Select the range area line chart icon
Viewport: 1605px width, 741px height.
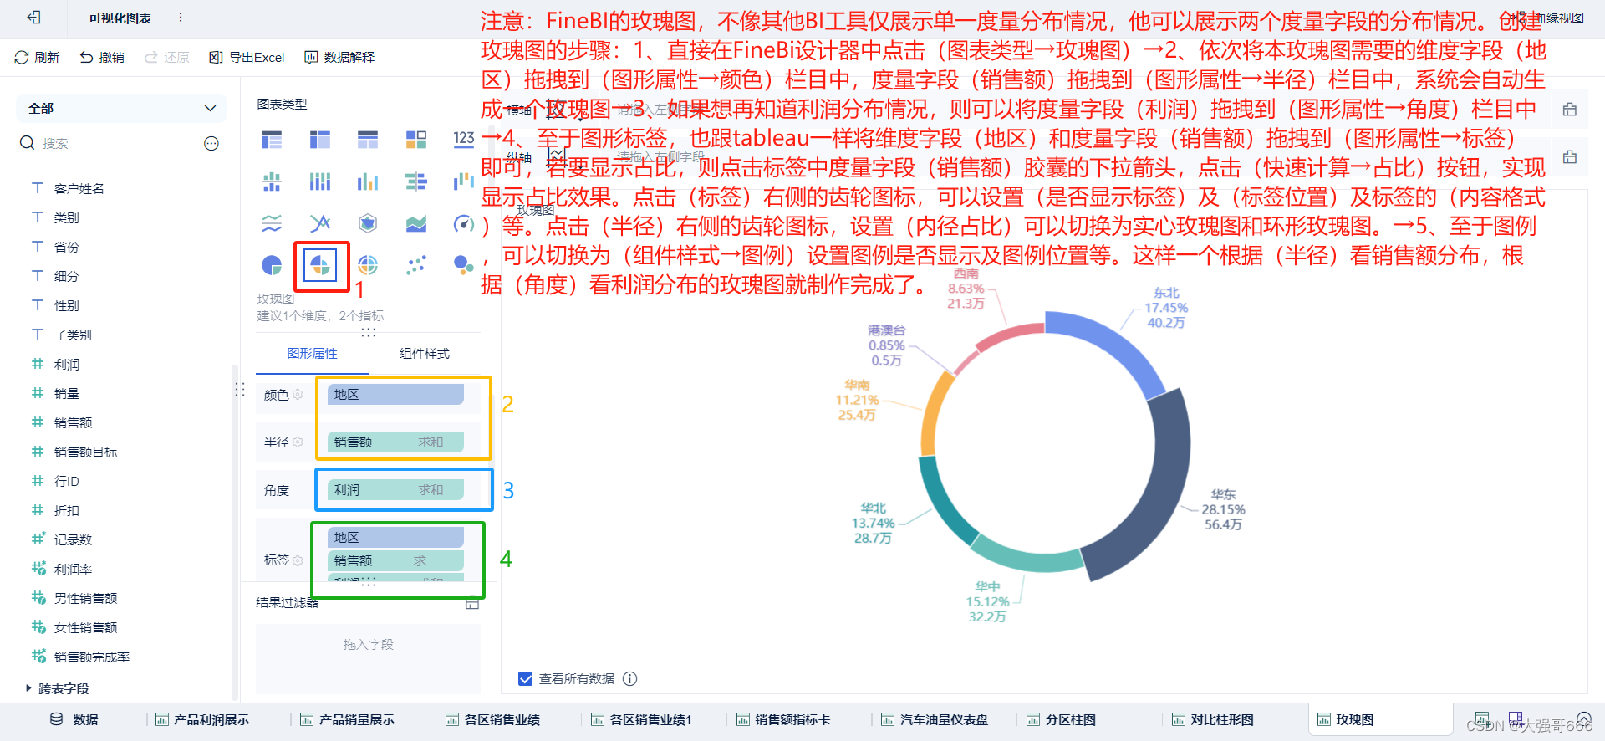coord(272,223)
